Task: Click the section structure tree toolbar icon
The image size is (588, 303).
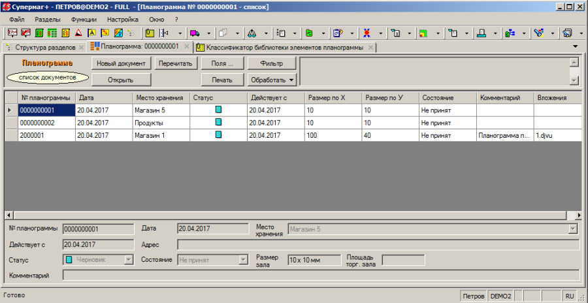Action: (x=131, y=33)
